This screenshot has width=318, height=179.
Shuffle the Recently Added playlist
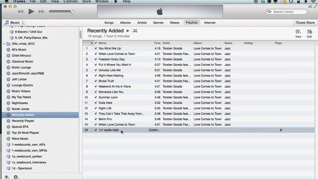tap(135, 31)
